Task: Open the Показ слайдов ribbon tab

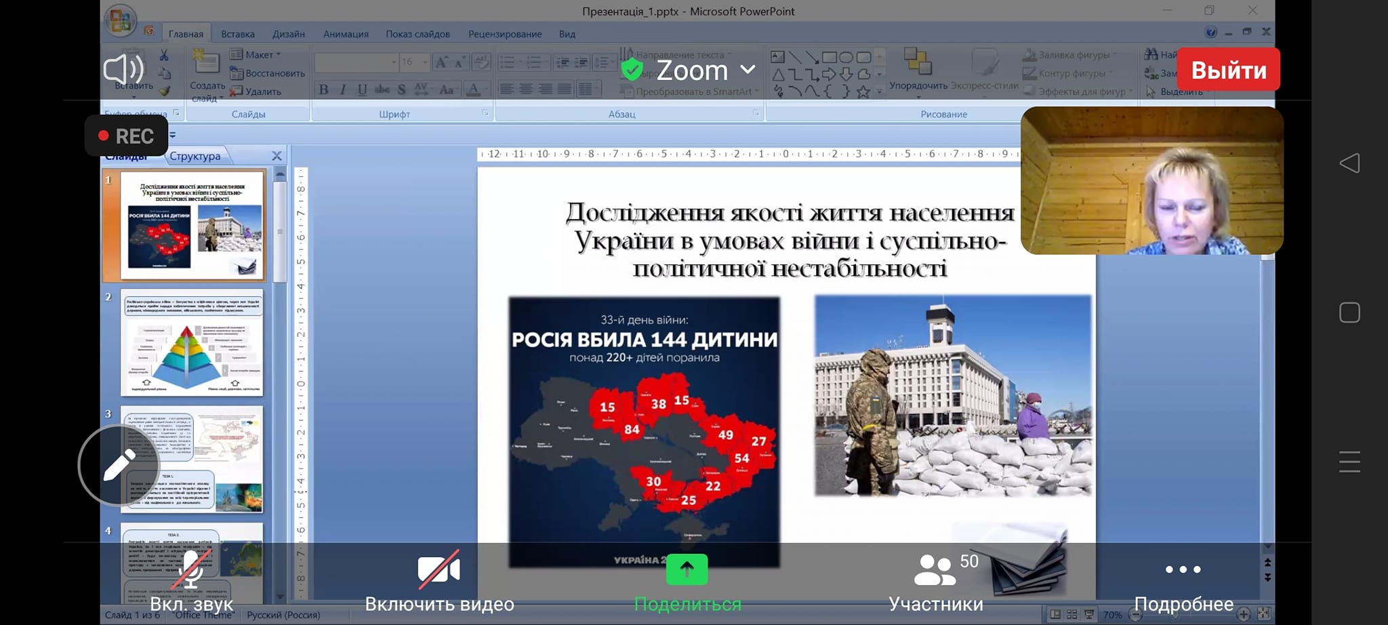Action: pos(417,34)
